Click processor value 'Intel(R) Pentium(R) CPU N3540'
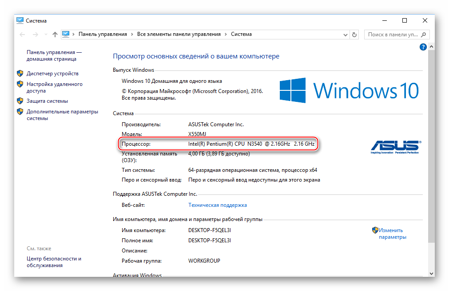 [x=225, y=144]
